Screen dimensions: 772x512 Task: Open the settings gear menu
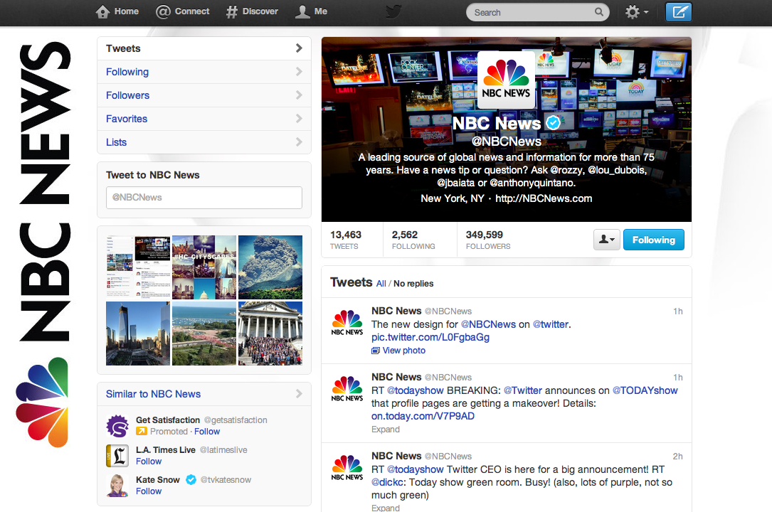coord(637,12)
